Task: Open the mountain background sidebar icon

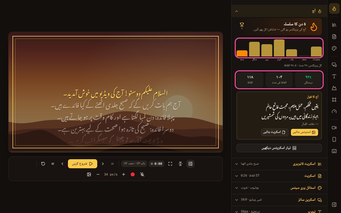Action: tap(334, 88)
